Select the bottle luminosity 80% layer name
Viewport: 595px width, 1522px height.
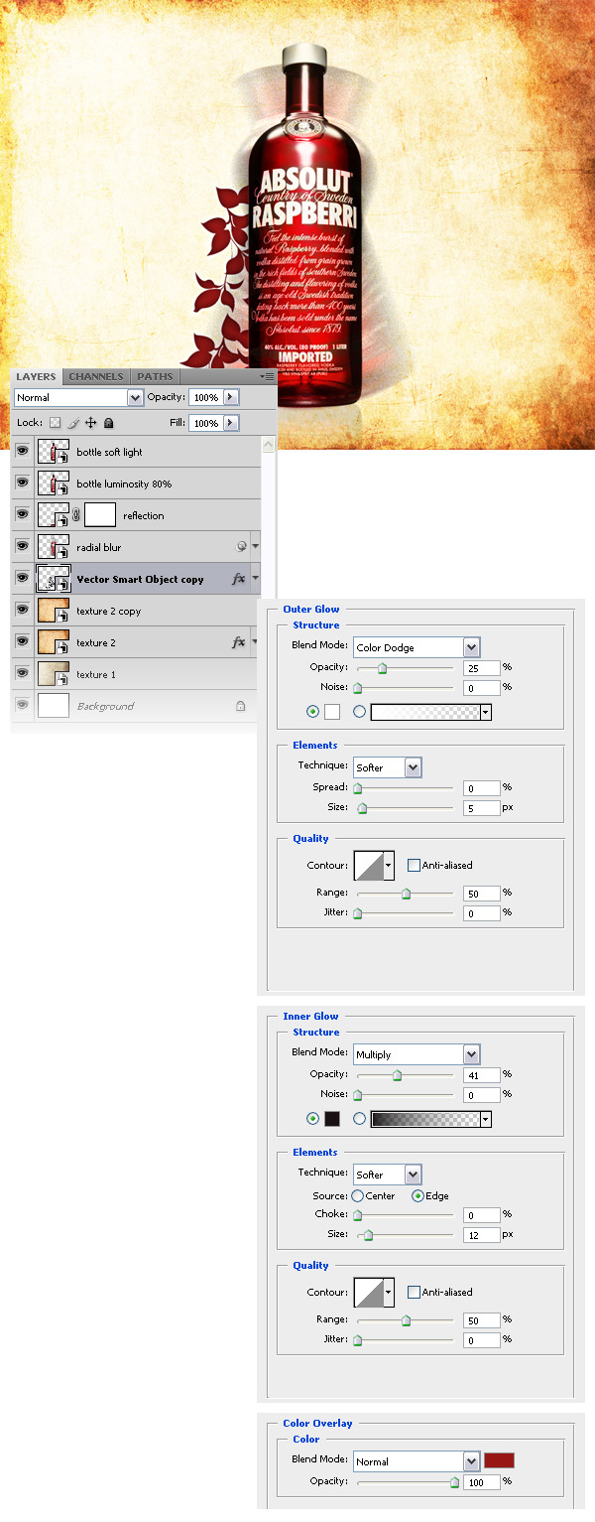124,484
